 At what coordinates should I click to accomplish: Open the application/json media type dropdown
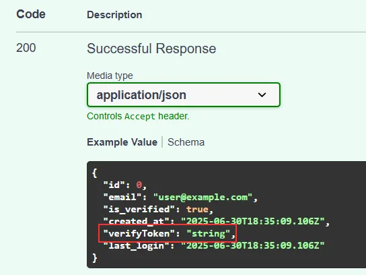pyautogui.click(x=184, y=95)
